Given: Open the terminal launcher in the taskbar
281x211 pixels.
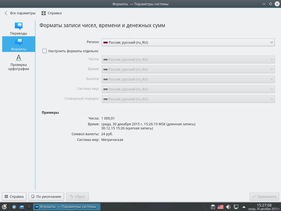Looking at the screenshot, I should [x=29, y=207].
